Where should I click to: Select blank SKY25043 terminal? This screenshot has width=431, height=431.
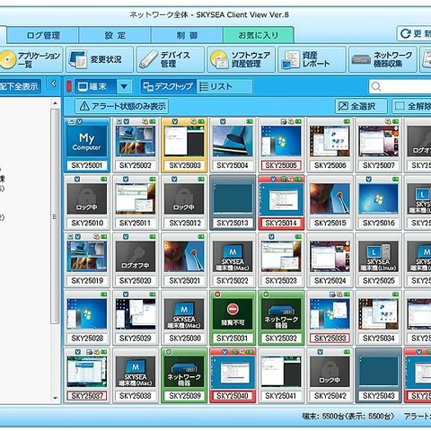point(378,375)
